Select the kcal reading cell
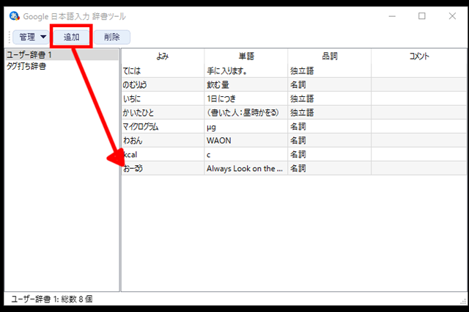 coord(163,154)
